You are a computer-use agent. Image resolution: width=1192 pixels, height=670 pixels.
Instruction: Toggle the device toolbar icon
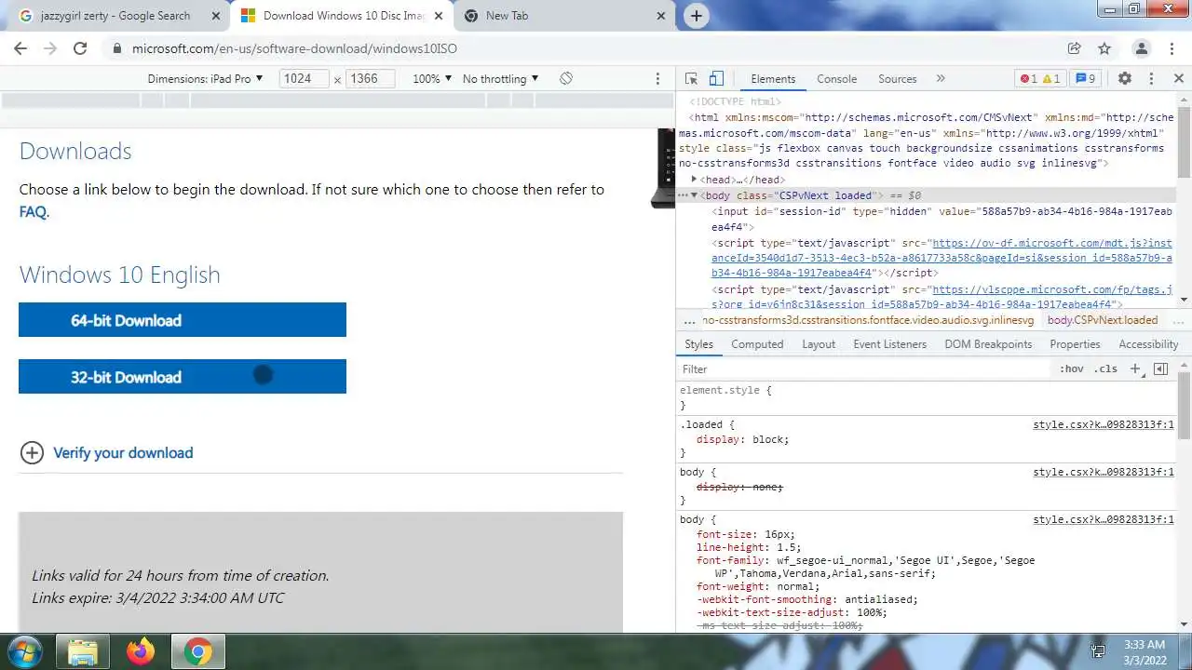pyautogui.click(x=716, y=79)
